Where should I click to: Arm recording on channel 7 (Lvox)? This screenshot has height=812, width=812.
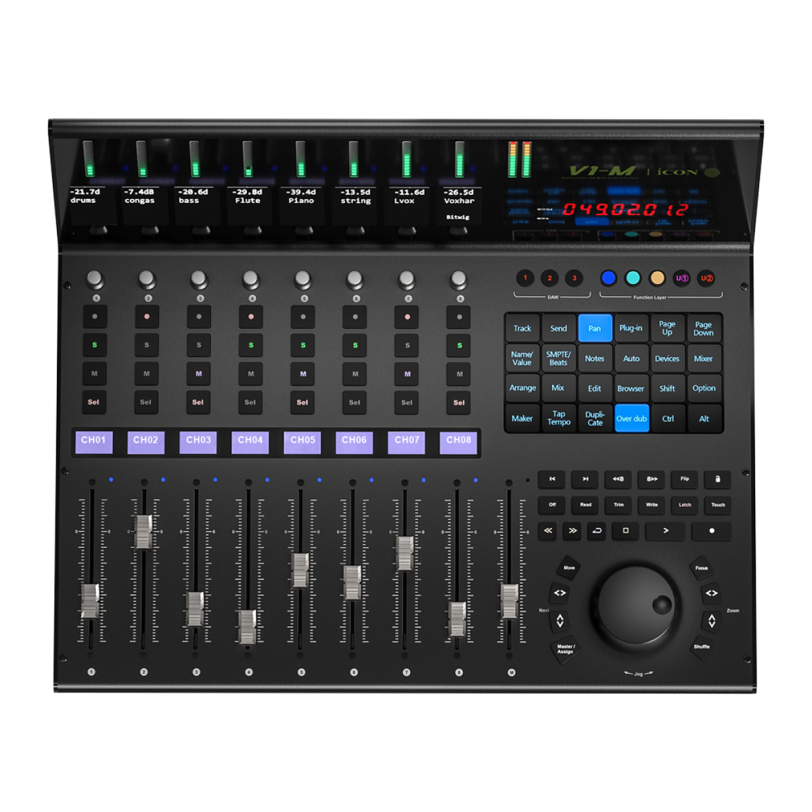coord(407,317)
